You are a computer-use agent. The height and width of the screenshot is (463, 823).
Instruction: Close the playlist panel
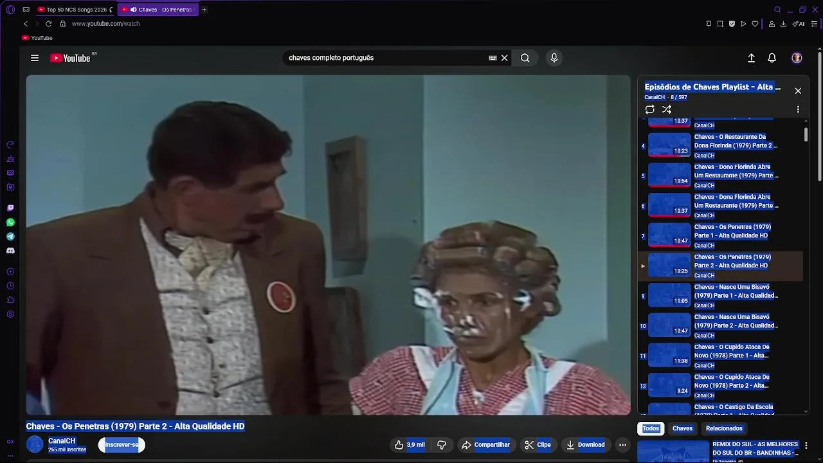798,91
